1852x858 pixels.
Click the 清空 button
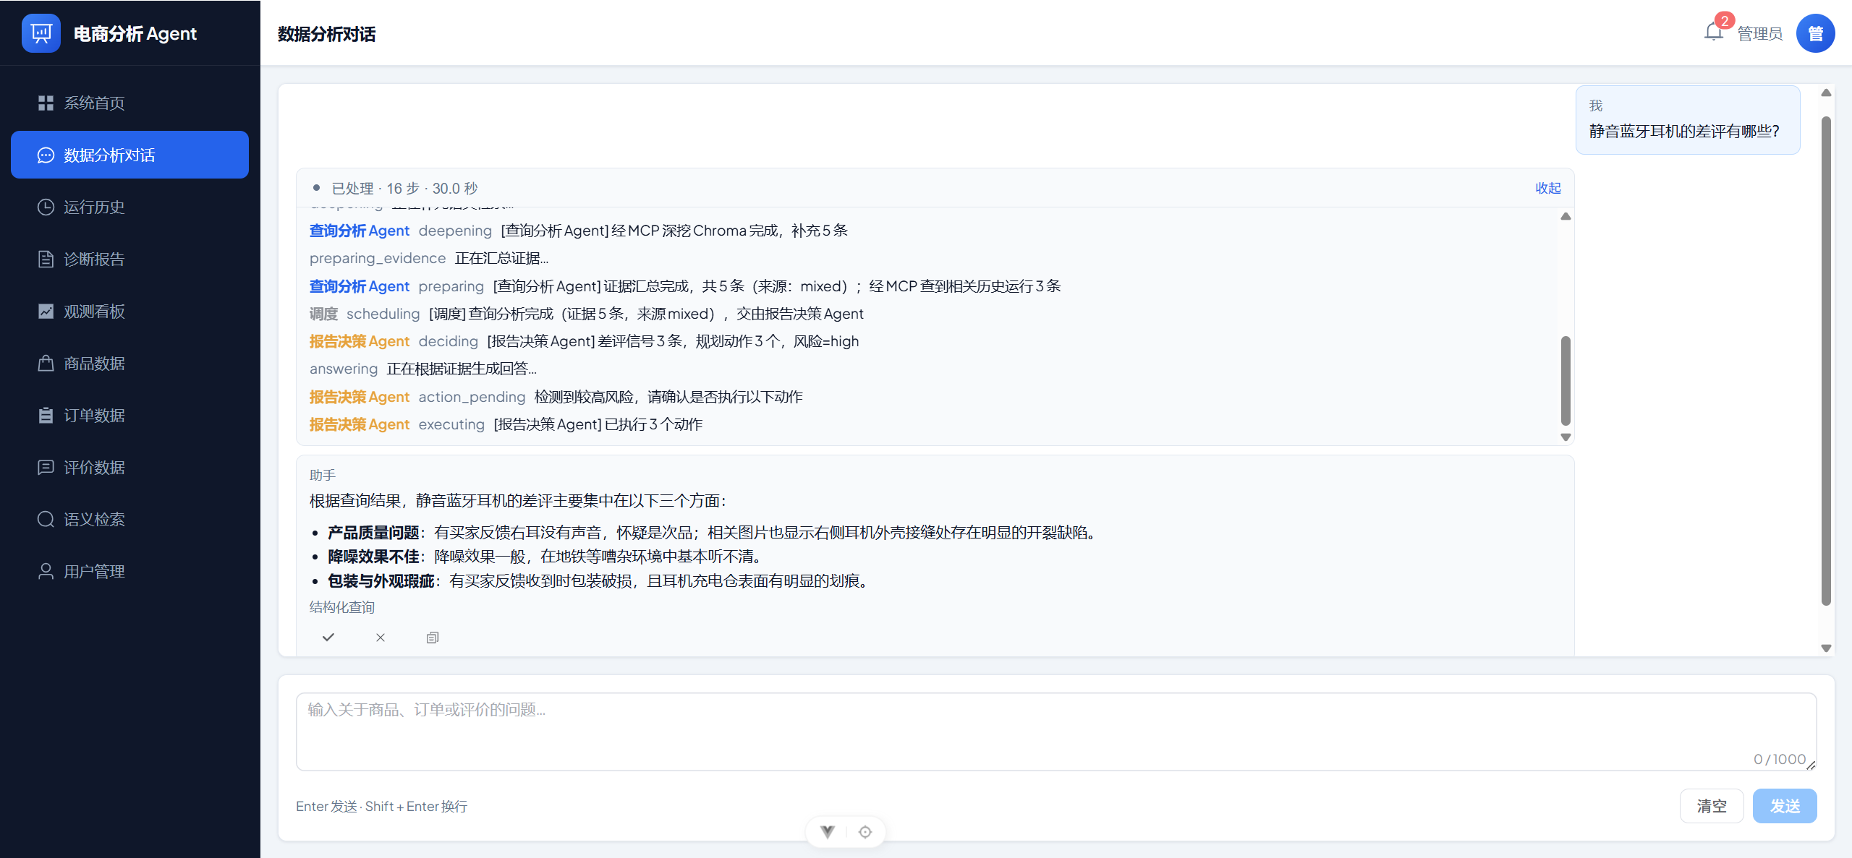pyautogui.click(x=1711, y=806)
